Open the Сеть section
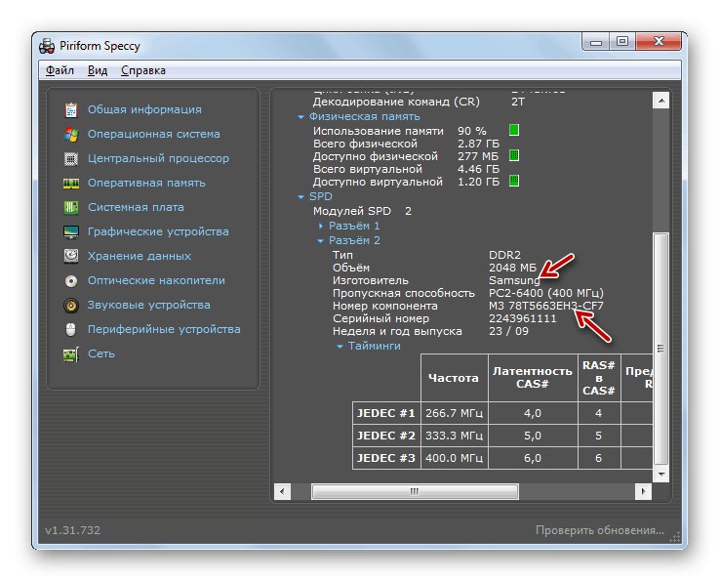 [101, 353]
